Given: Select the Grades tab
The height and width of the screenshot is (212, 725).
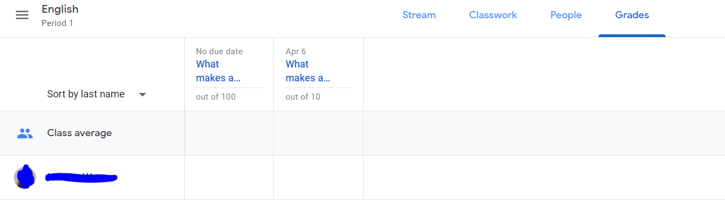Looking at the screenshot, I should pos(632,15).
